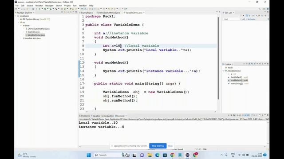Click Eclipse icon in taskbar

[187, 155]
